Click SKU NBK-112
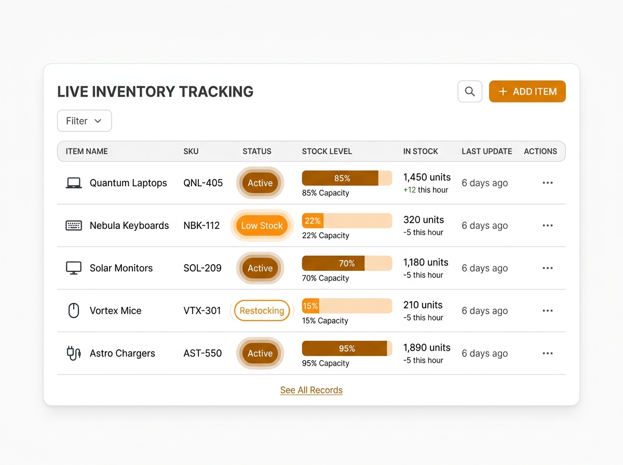623x465 pixels. (201, 225)
